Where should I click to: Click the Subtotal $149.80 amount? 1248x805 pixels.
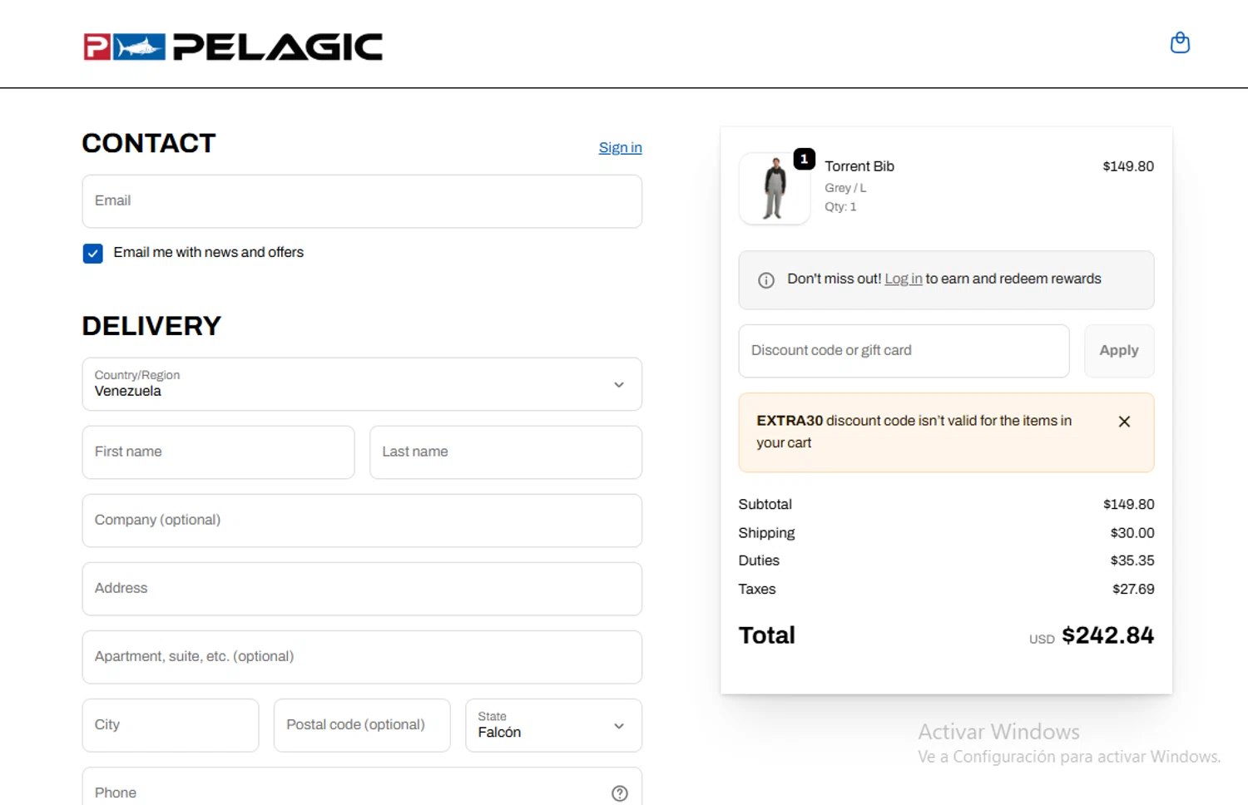tap(1129, 504)
